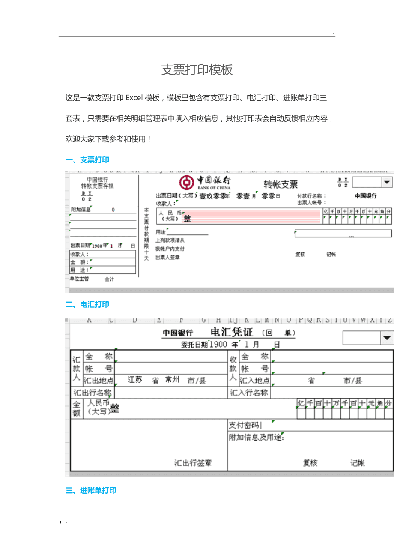
Task: Click the 汇入地点 cell
Action: (x=255, y=380)
